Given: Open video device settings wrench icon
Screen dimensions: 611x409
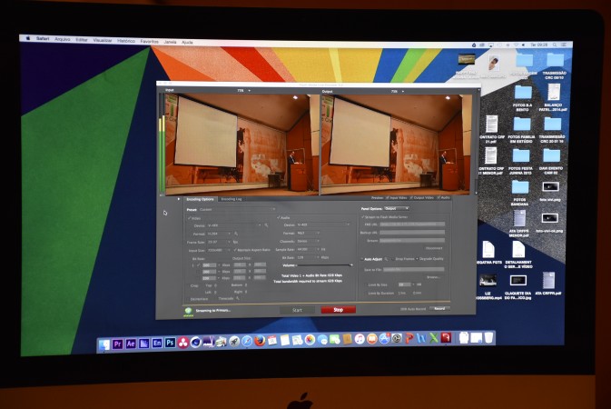Looking at the screenshot, I should [267, 225].
